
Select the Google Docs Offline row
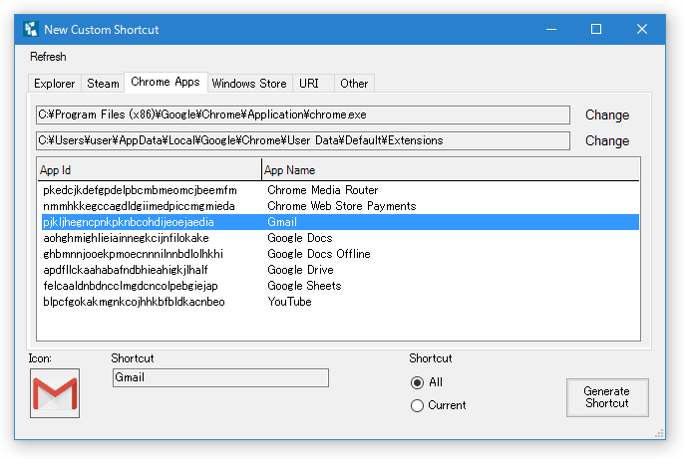(340, 254)
